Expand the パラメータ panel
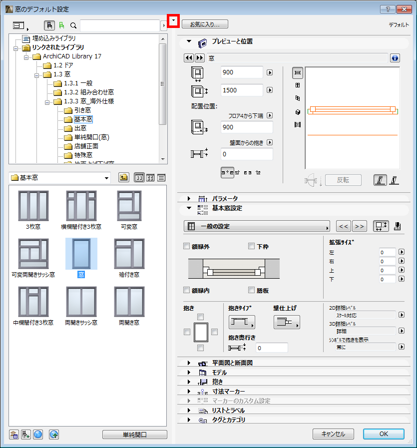 [x=188, y=198]
